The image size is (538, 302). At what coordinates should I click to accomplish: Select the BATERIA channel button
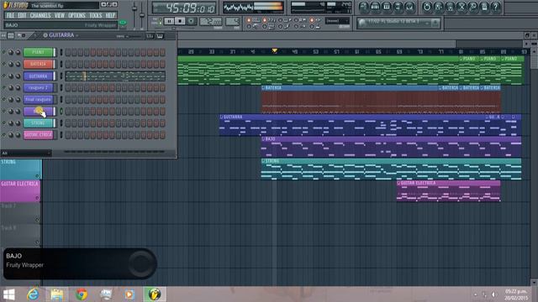tap(38, 64)
